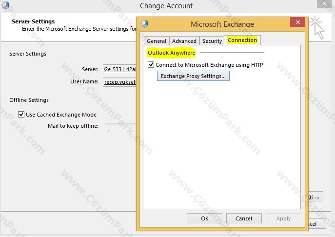The width and height of the screenshot is (335, 237).
Task: Click the 'Server:' field label
Action: tap(90, 69)
